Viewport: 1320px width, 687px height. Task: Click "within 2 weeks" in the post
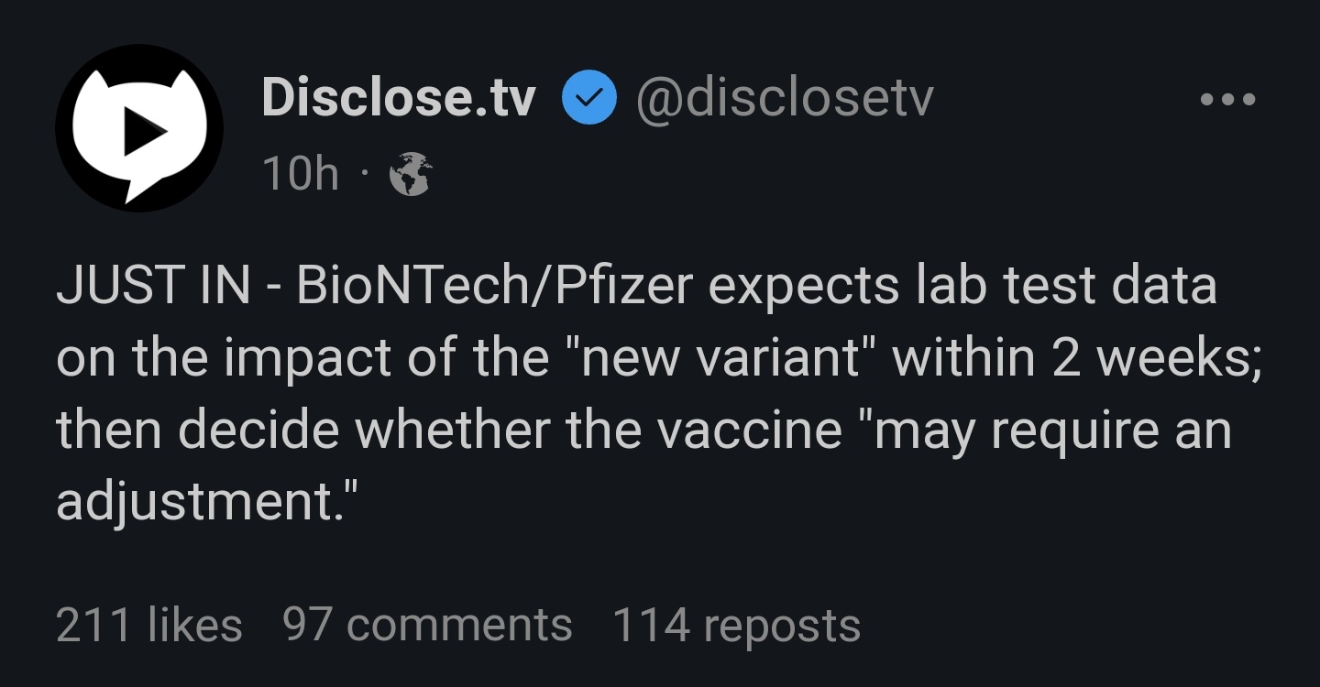(1076, 358)
